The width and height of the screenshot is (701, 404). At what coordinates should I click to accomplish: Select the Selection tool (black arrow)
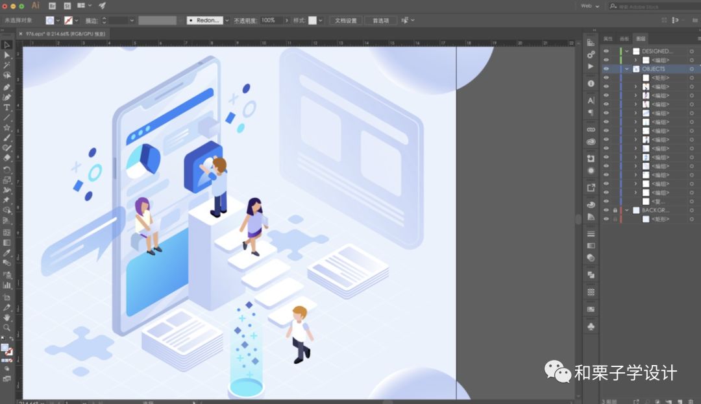coord(6,45)
